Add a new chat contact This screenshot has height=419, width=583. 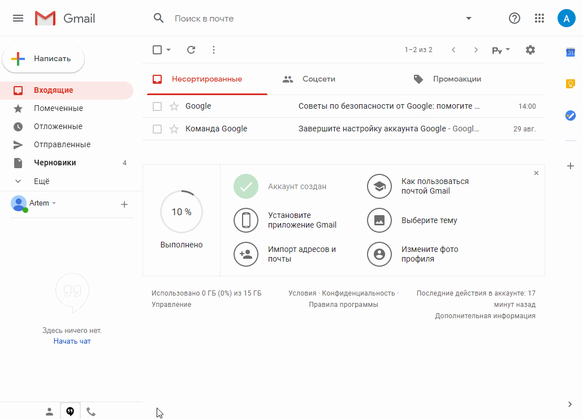pyautogui.click(x=124, y=204)
